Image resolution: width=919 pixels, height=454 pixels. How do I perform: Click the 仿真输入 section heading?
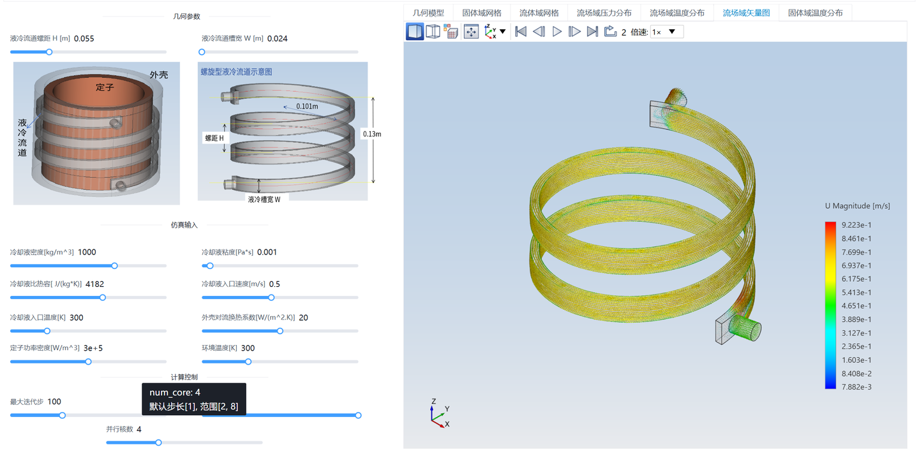tap(184, 225)
